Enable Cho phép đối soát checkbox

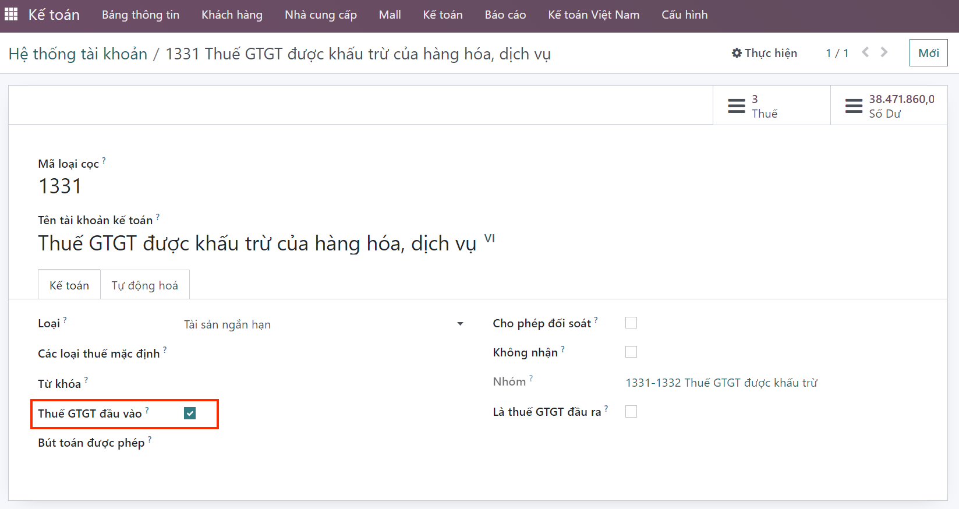pos(631,323)
